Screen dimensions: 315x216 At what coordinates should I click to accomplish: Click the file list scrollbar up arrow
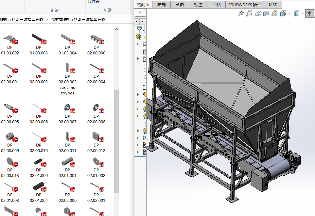(x=116, y=29)
